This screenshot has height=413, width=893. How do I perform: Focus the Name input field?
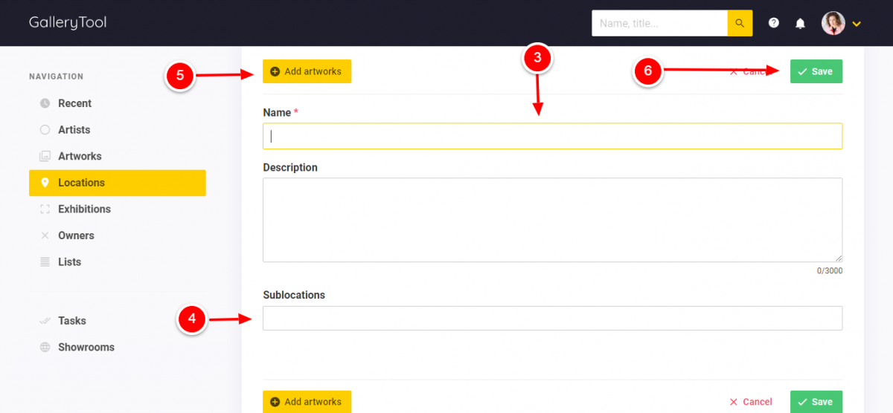552,136
